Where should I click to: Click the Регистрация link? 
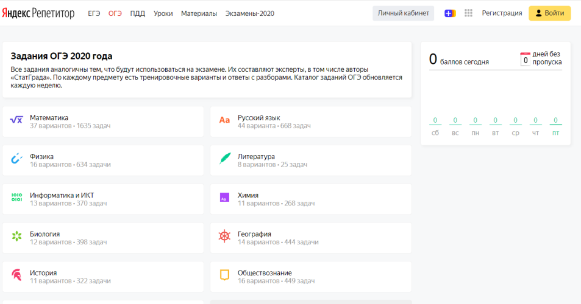coord(502,13)
